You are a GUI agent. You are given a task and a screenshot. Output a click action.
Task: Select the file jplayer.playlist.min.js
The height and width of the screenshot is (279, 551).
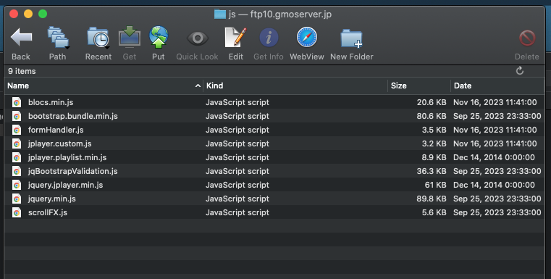(x=67, y=157)
